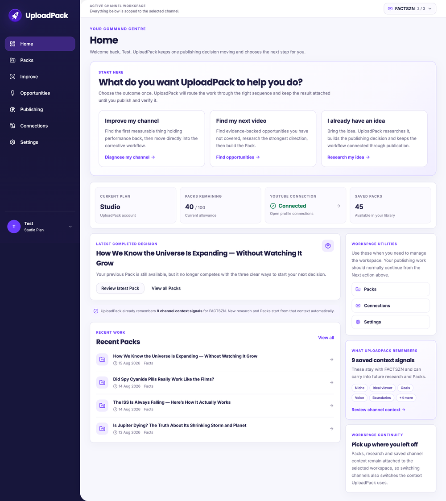Click the folder icon of ISS Always Falling pack
Screen dimensions: 446x501
click(x=102, y=406)
